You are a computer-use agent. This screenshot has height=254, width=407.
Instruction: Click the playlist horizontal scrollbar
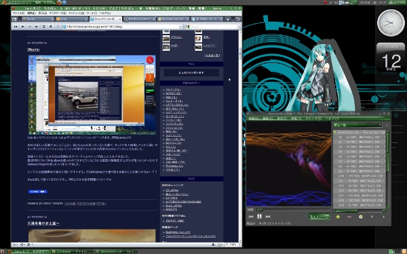coord(359,211)
